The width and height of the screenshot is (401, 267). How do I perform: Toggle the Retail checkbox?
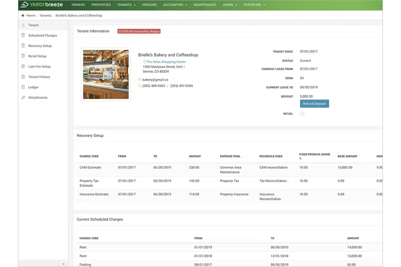302,114
